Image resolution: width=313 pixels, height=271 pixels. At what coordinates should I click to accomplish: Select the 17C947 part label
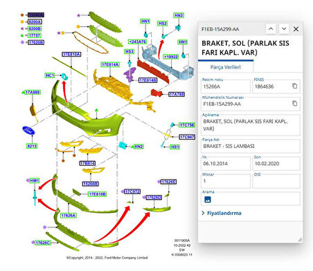187,137
